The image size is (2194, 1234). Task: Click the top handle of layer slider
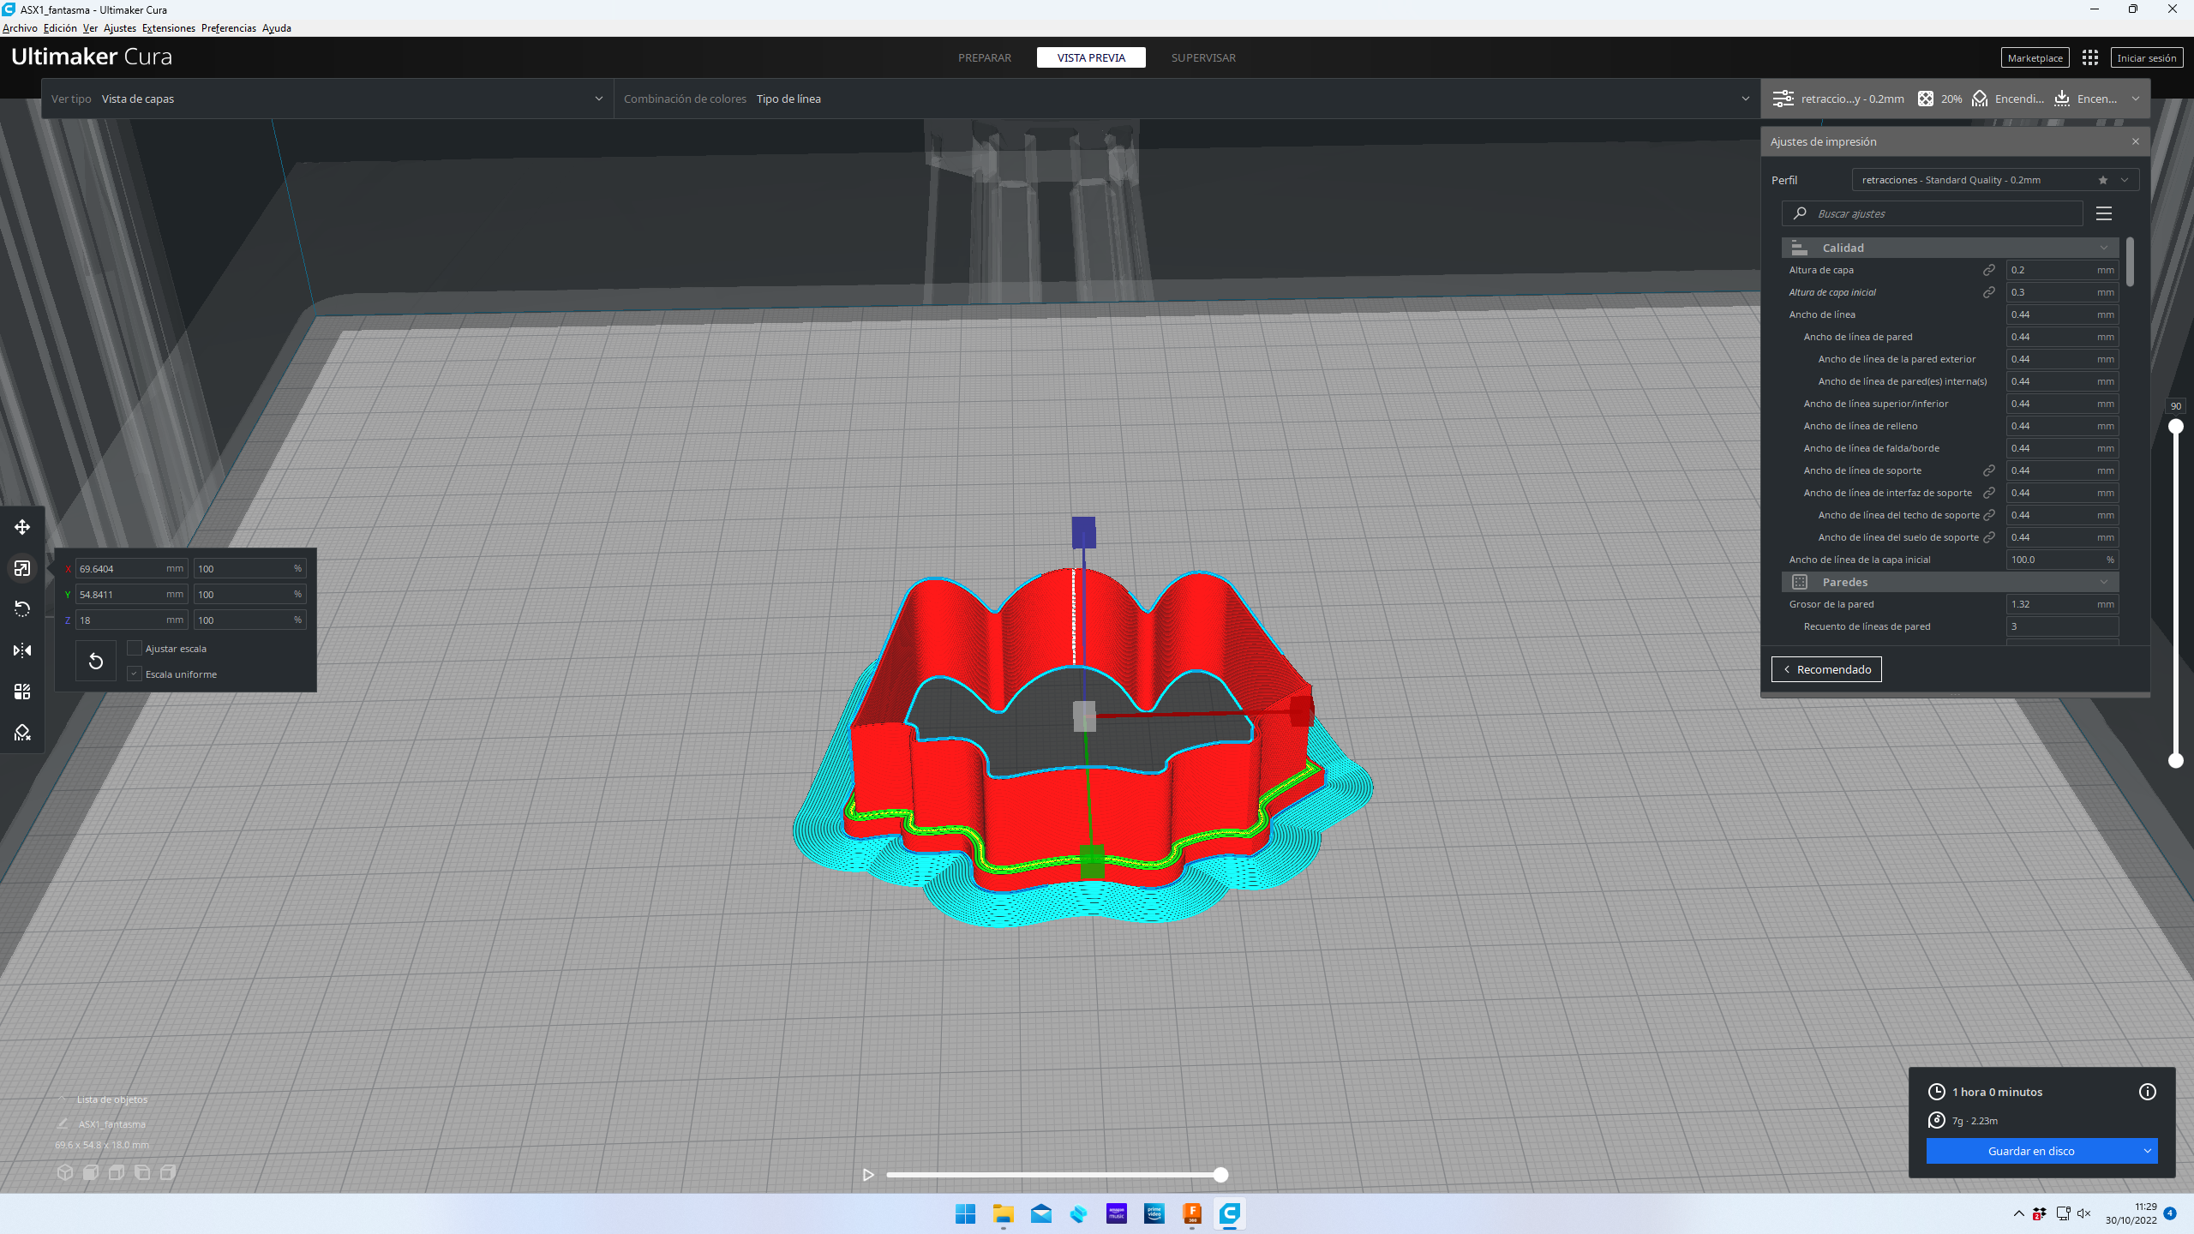(x=2175, y=427)
